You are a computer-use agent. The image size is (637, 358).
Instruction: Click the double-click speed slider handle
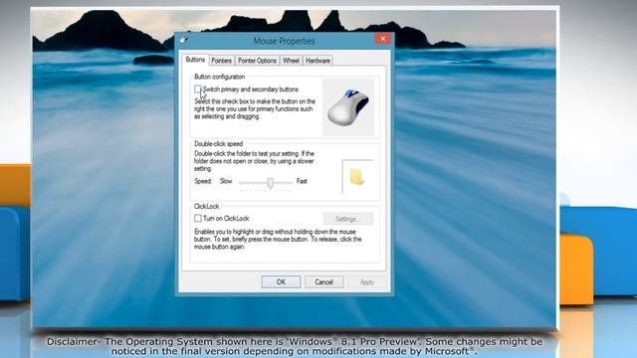pyautogui.click(x=270, y=183)
